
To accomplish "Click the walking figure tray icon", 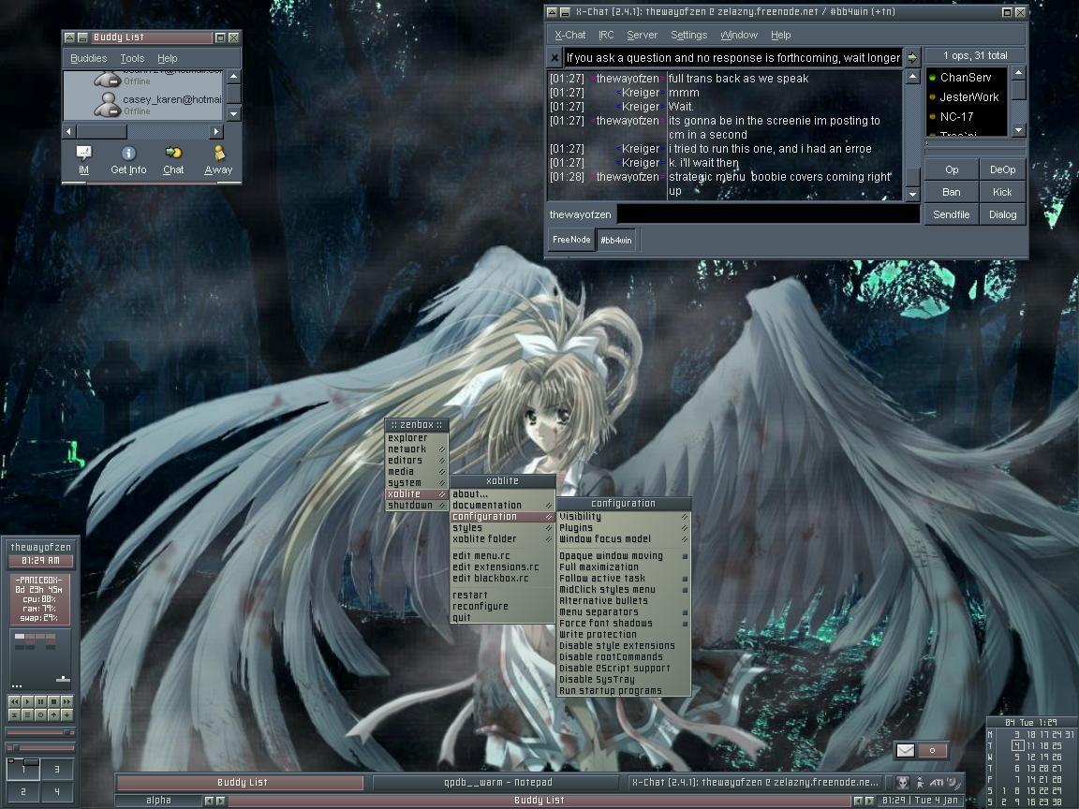I will 920,782.
